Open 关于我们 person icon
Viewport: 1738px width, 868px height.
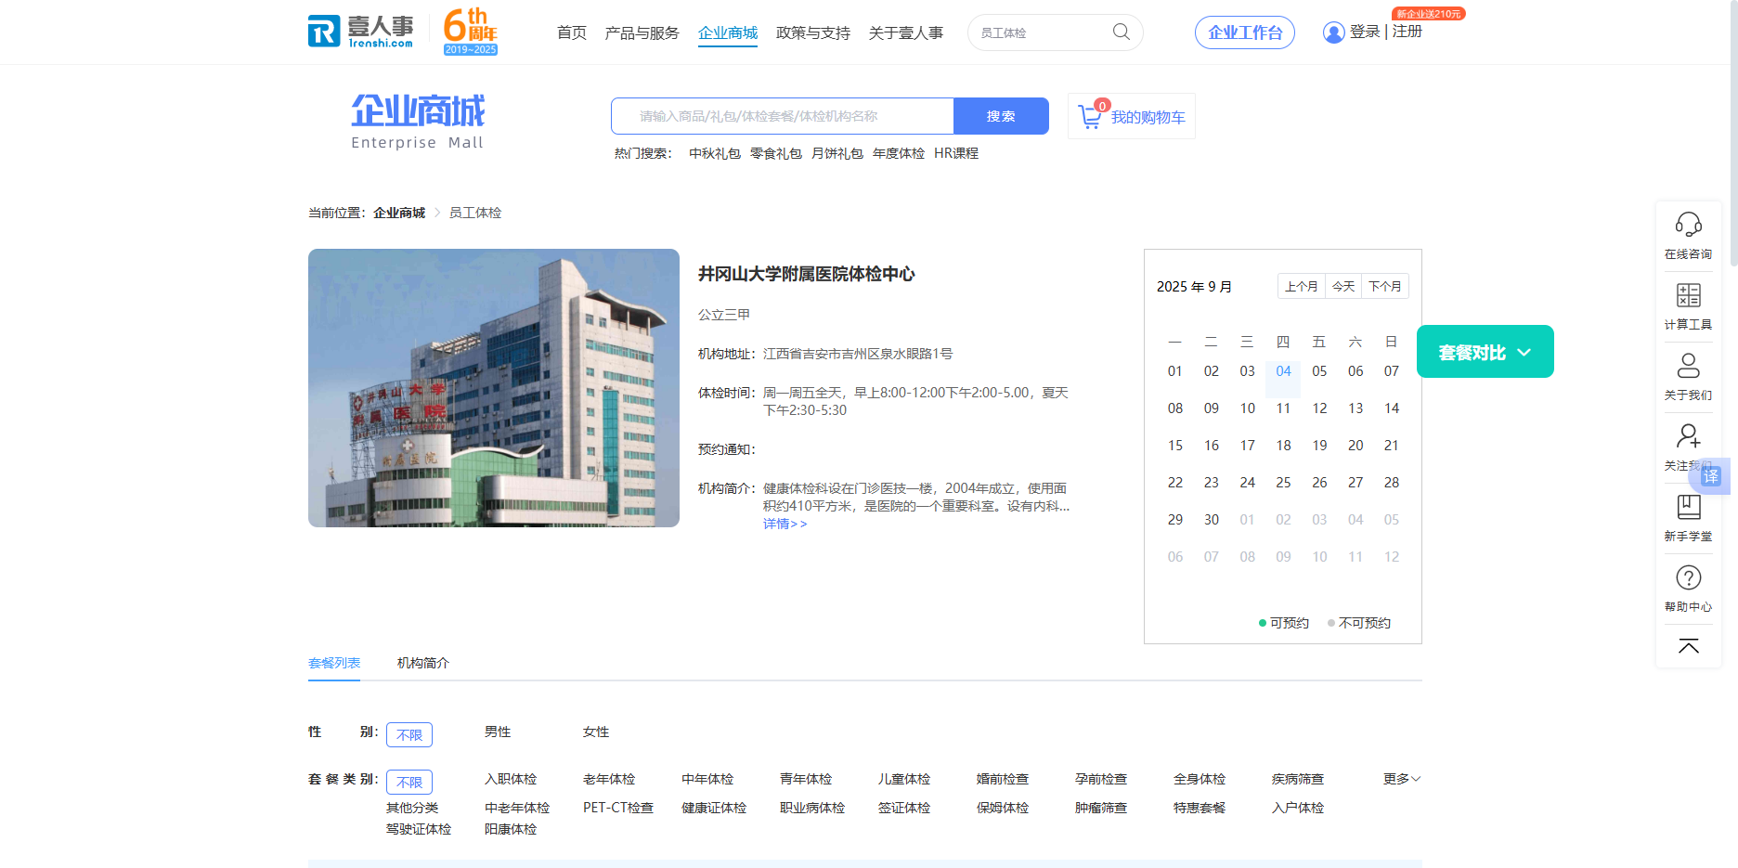point(1688,366)
